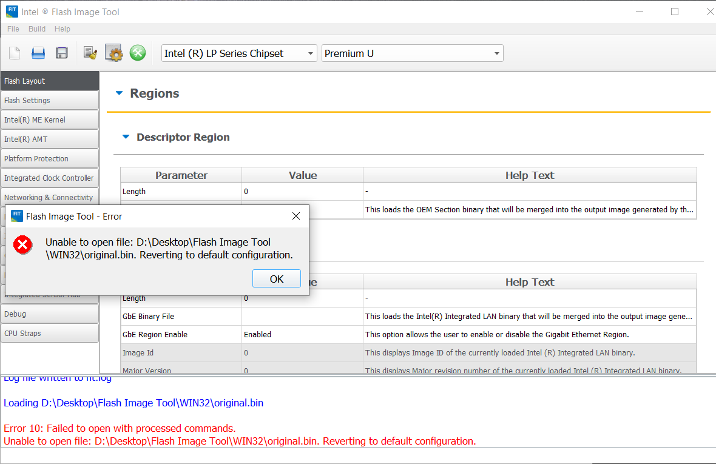
Task: Click the green build image icon
Action: [138, 53]
